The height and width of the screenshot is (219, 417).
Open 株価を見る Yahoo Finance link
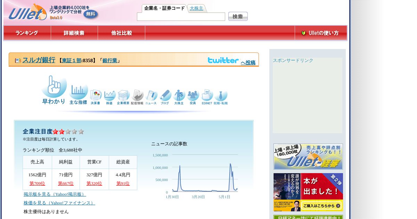pyautogui.click(x=59, y=203)
